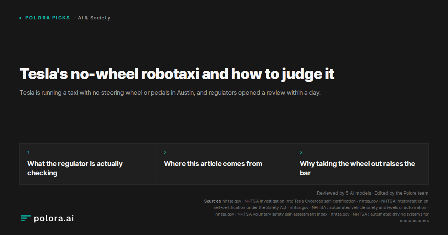Open source 'NHTSA voluntary safety self-assessment index'
The width and height of the screenshot is (448, 235).
coord(282,214)
